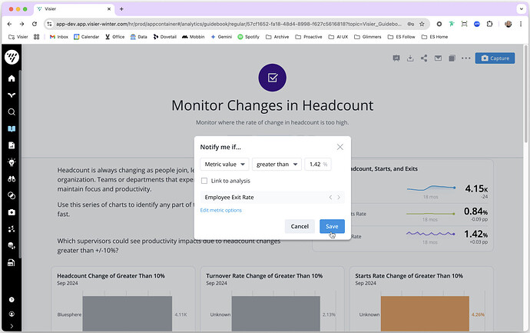Click the page vertical scrollbar

[x=525, y=95]
